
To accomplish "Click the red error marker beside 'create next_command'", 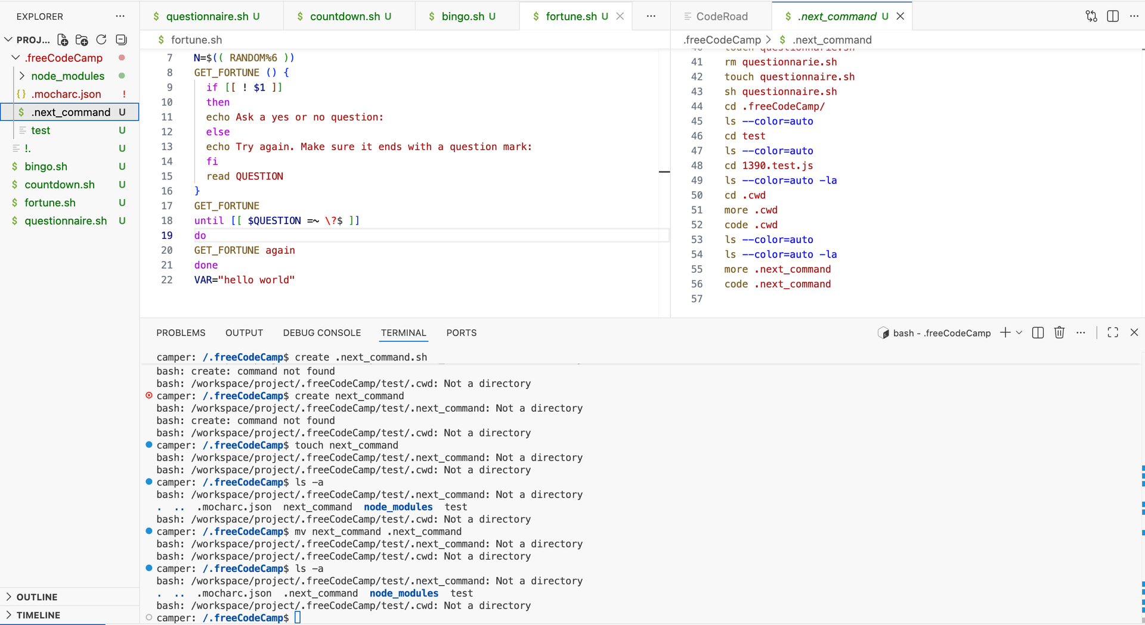I will [x=149, y=395].
